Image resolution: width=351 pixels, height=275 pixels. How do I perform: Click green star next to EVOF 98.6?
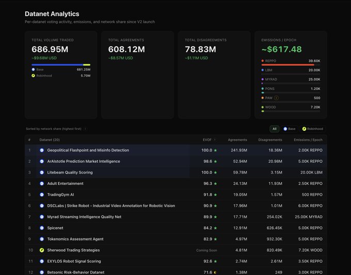[215, 161]
